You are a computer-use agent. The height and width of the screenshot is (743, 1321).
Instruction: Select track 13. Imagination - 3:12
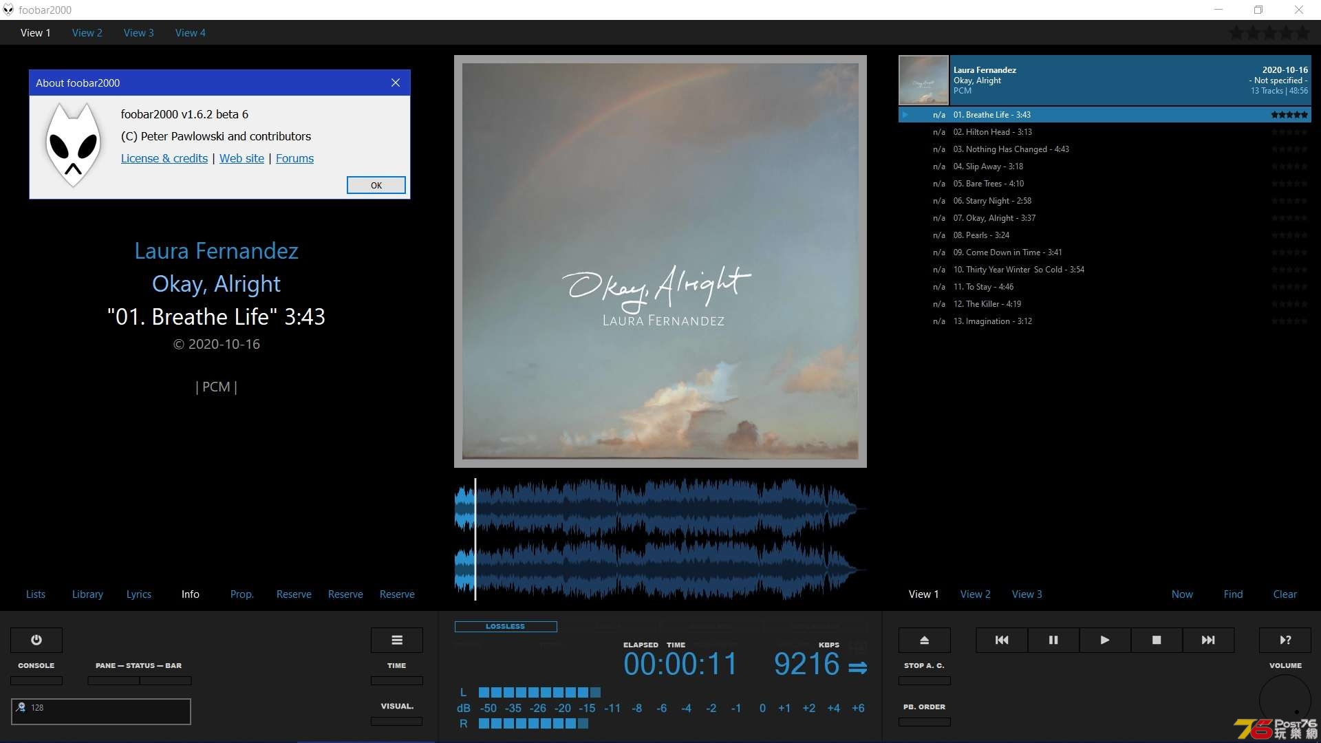(1105, 321)
